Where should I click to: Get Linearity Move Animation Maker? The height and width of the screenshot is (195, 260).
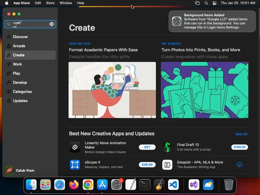(x=147, y=147)
